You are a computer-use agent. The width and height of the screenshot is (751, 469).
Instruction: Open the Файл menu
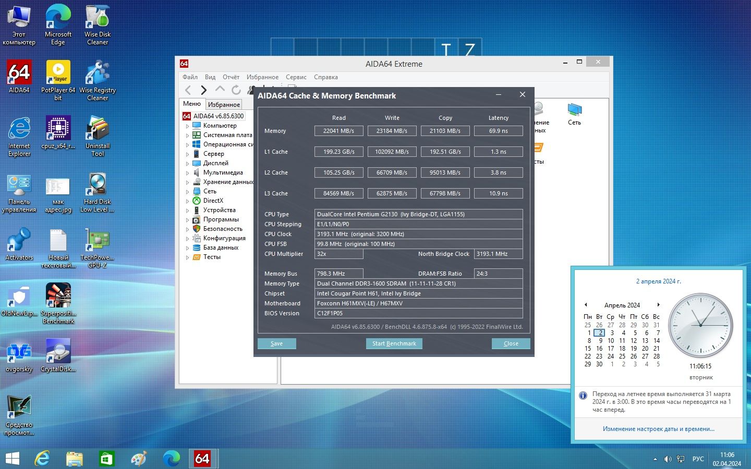[190, 77]
